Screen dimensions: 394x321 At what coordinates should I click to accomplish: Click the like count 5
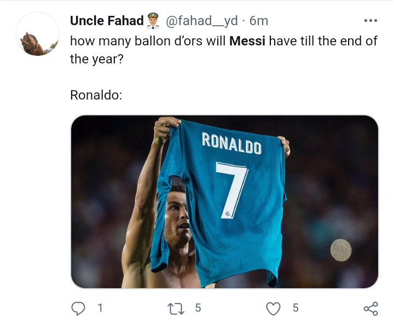point(296,308)
